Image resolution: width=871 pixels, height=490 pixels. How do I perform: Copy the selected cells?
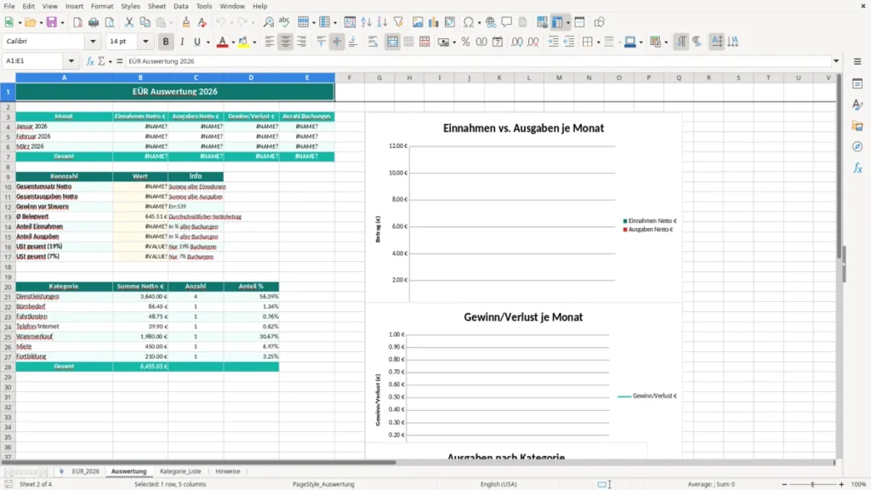point(145,22)
